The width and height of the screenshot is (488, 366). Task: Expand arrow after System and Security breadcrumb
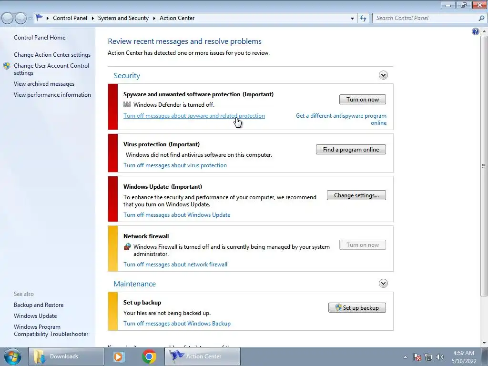[154, 19]
